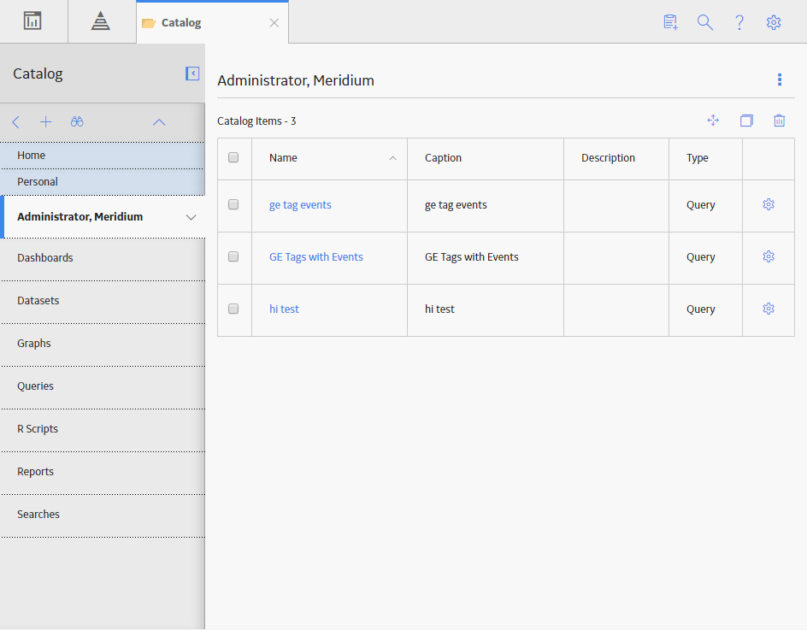Click the copy items icon
This screenshot has height=630, width=807.
pyautogui.click(x=746, y=121)
